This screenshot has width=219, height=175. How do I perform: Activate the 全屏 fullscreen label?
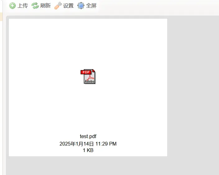pos(91,6)
